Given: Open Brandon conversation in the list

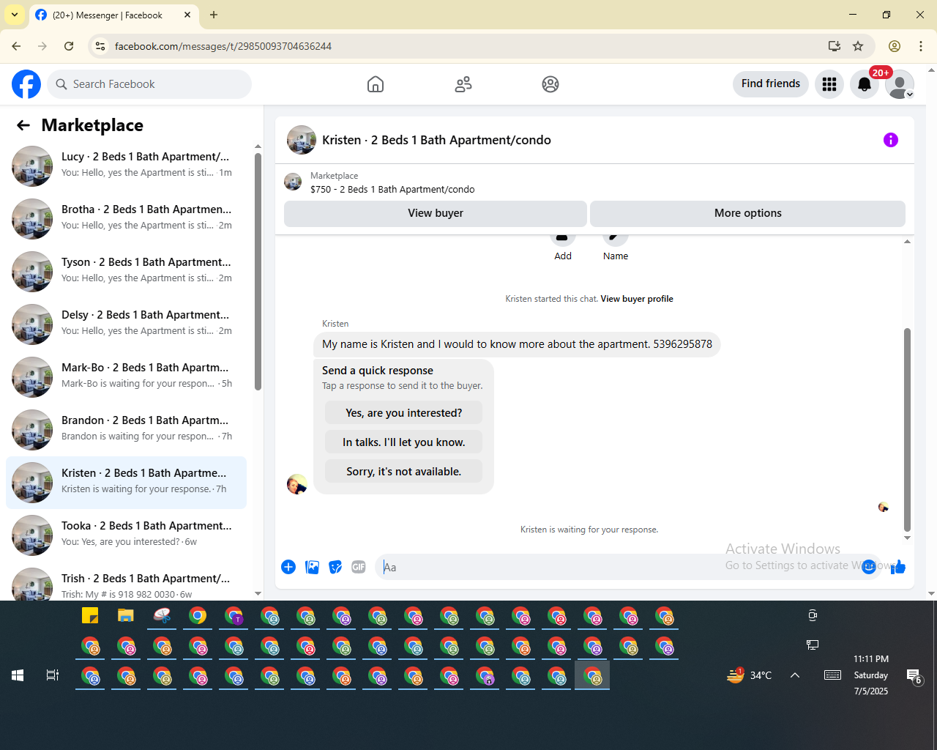Looking at the screenshot, I should click(126, 430).
